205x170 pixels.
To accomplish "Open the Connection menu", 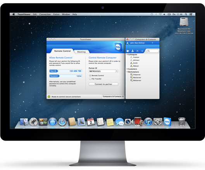I will [45, 14].
